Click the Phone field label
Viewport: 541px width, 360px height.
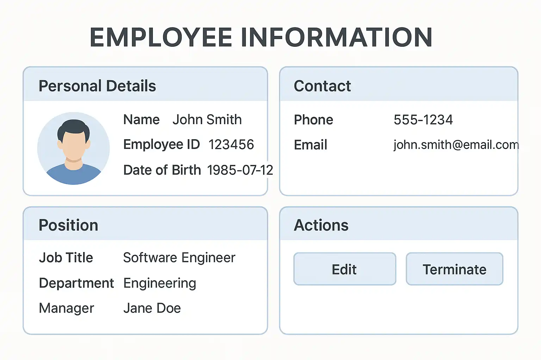[313, 120]
